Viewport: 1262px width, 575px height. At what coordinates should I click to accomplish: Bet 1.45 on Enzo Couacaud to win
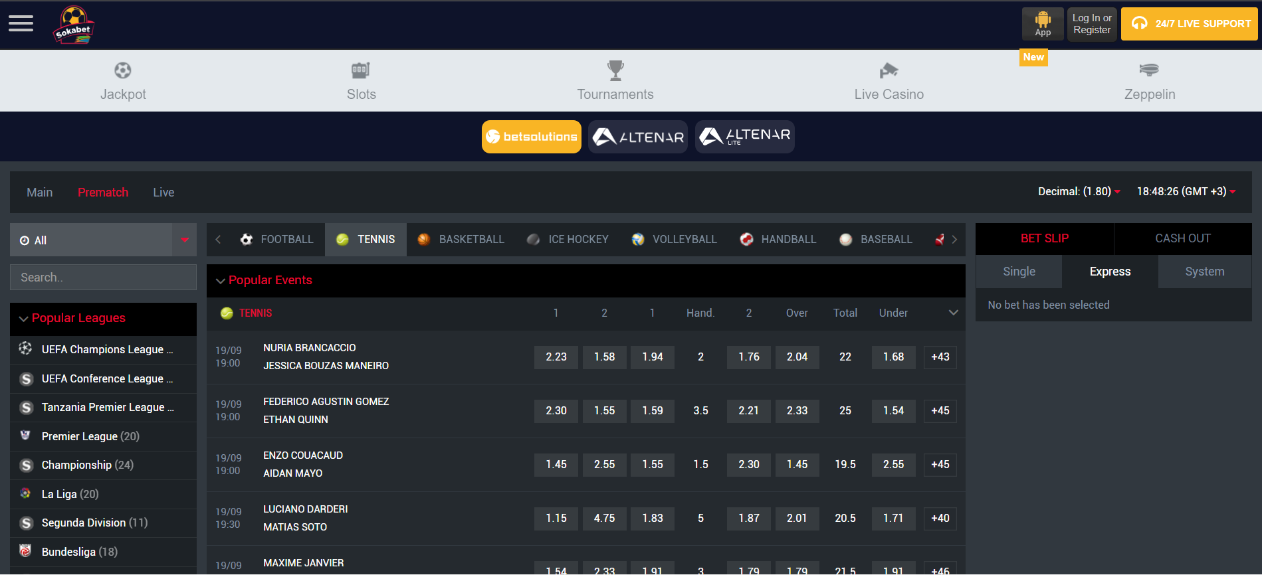click(x=556, y=465)
